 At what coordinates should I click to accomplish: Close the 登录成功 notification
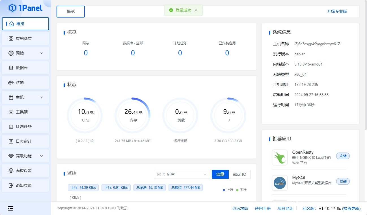tap(196, 10)
